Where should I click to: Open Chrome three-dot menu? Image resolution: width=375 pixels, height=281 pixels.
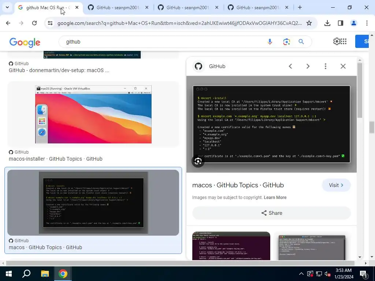coord(367,23)
